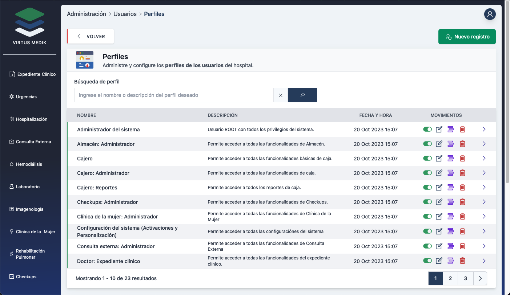Toggle Cajero: Administrador profile active switch
Screen dimensions: 510x295
pyautogui.click(x=427, y=173)
